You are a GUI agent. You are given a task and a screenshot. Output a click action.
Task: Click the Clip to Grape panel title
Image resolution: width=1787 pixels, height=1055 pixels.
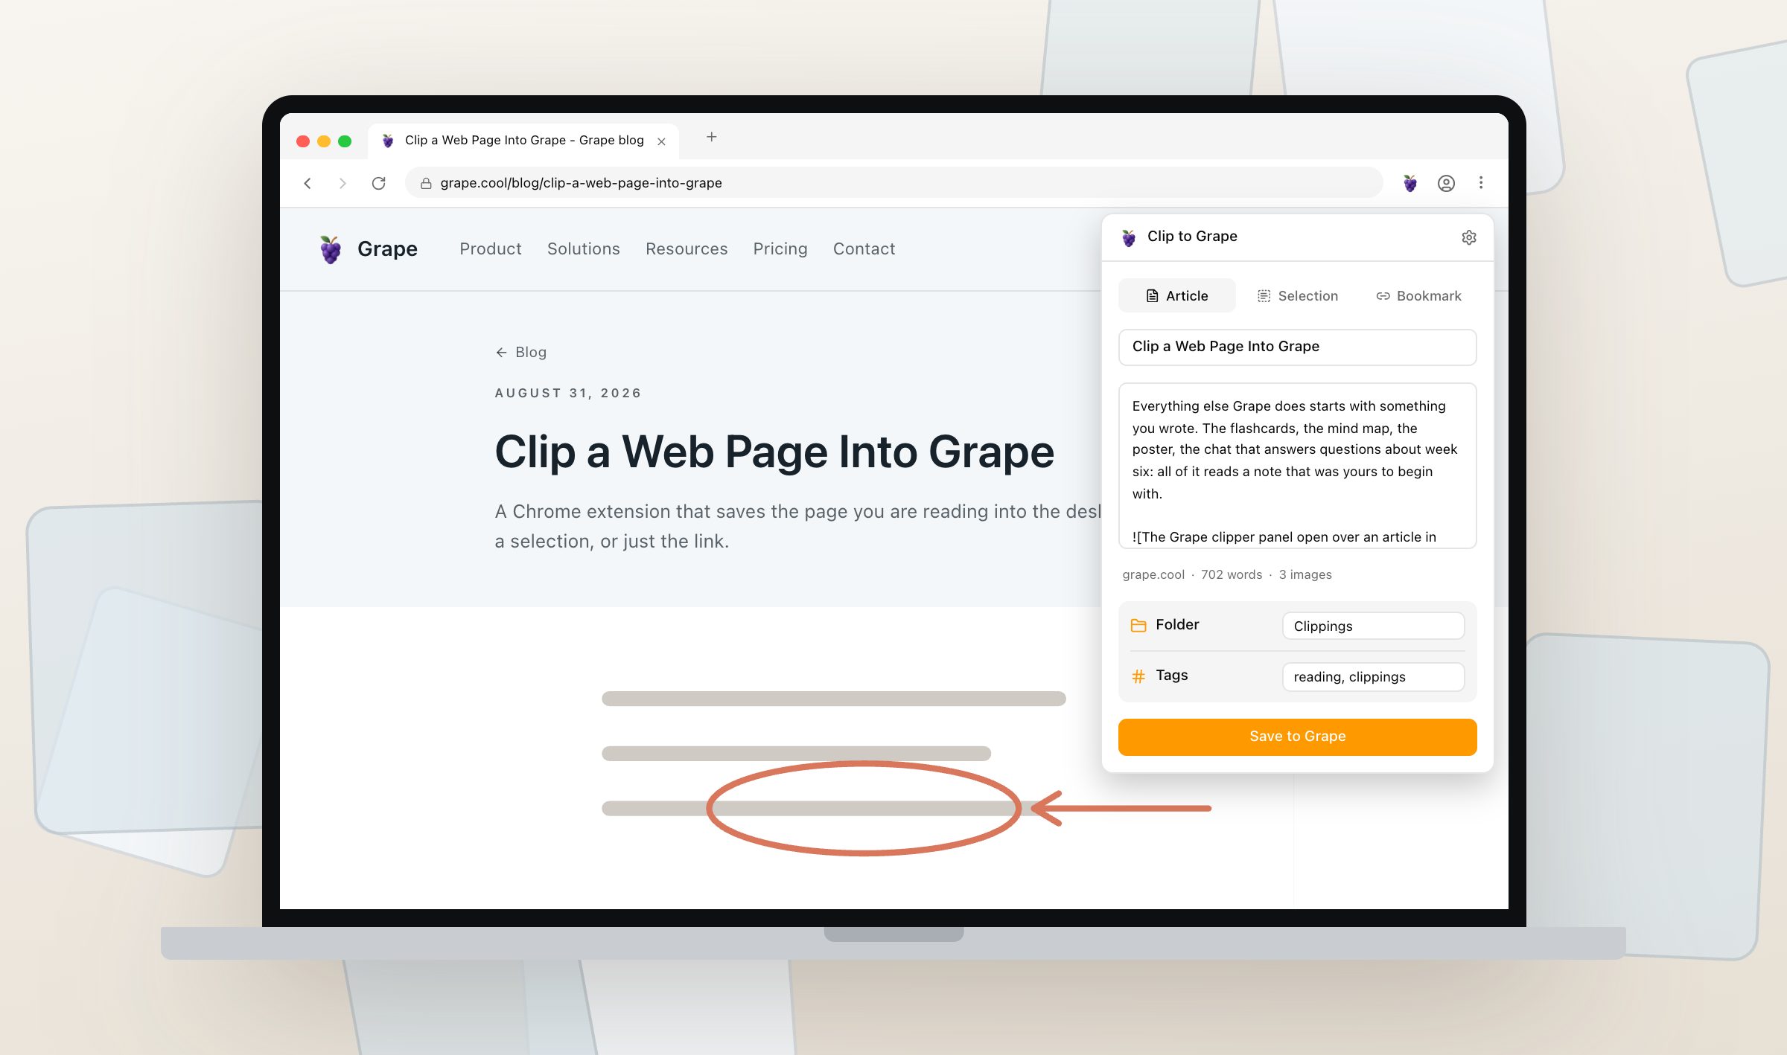pyautogui.click(x=1192, y=237)
